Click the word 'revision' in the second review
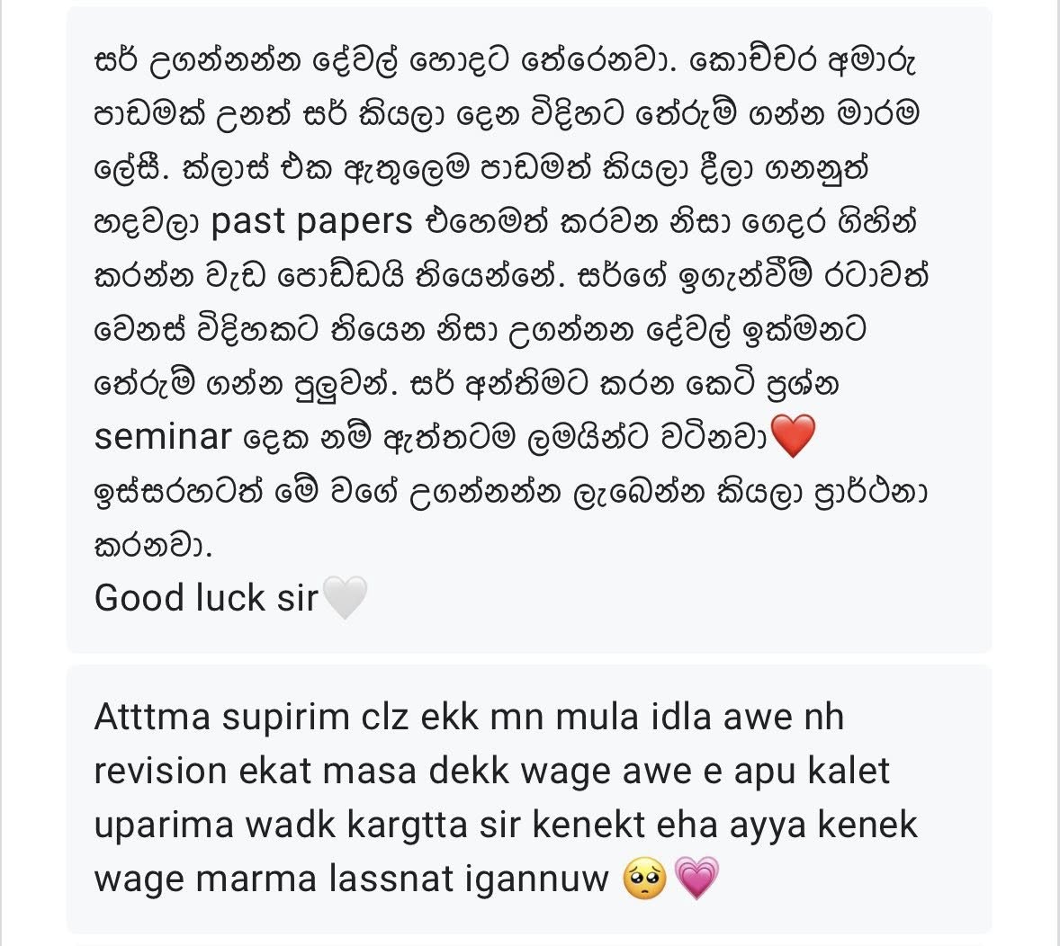 [161, 772]
